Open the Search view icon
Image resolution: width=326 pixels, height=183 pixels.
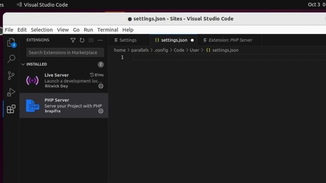11,59
